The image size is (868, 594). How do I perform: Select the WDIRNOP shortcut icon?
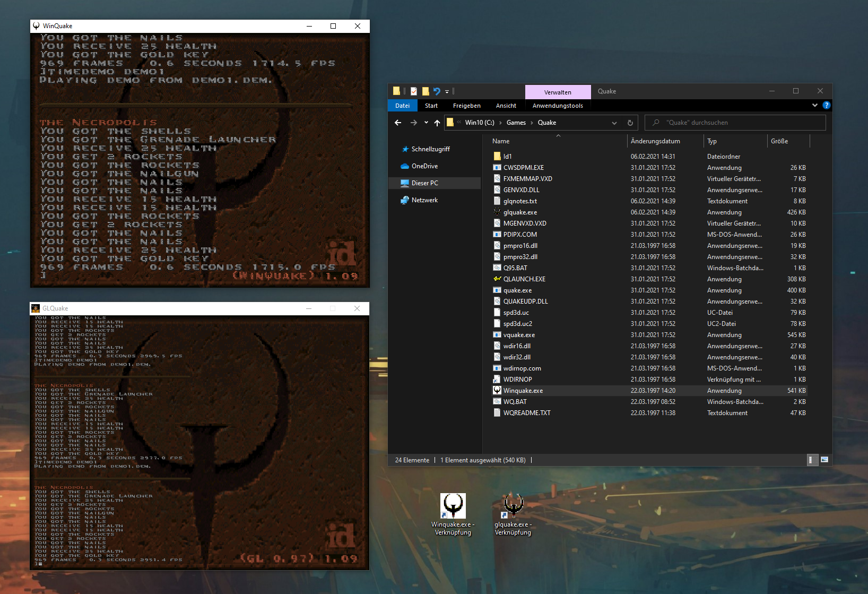pyautogui.click(x=497, y=380)
